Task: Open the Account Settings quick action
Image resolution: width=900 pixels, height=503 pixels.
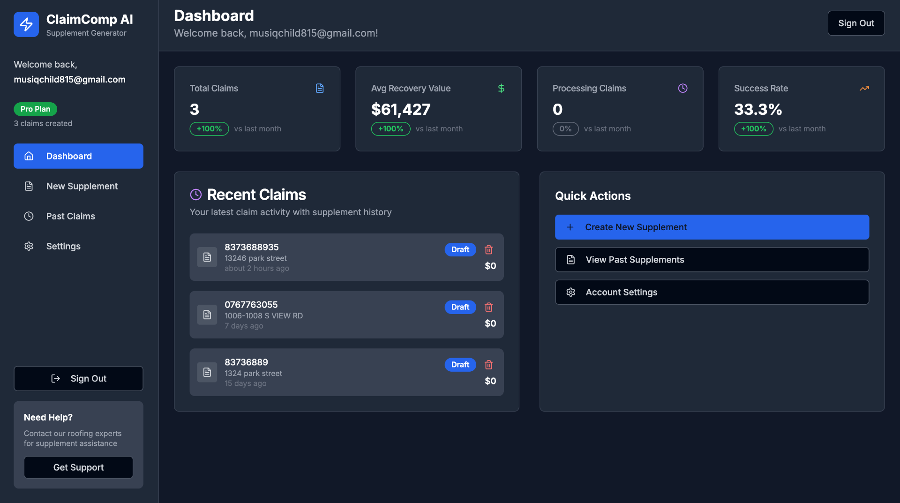Action: click(x=712, y=293)
